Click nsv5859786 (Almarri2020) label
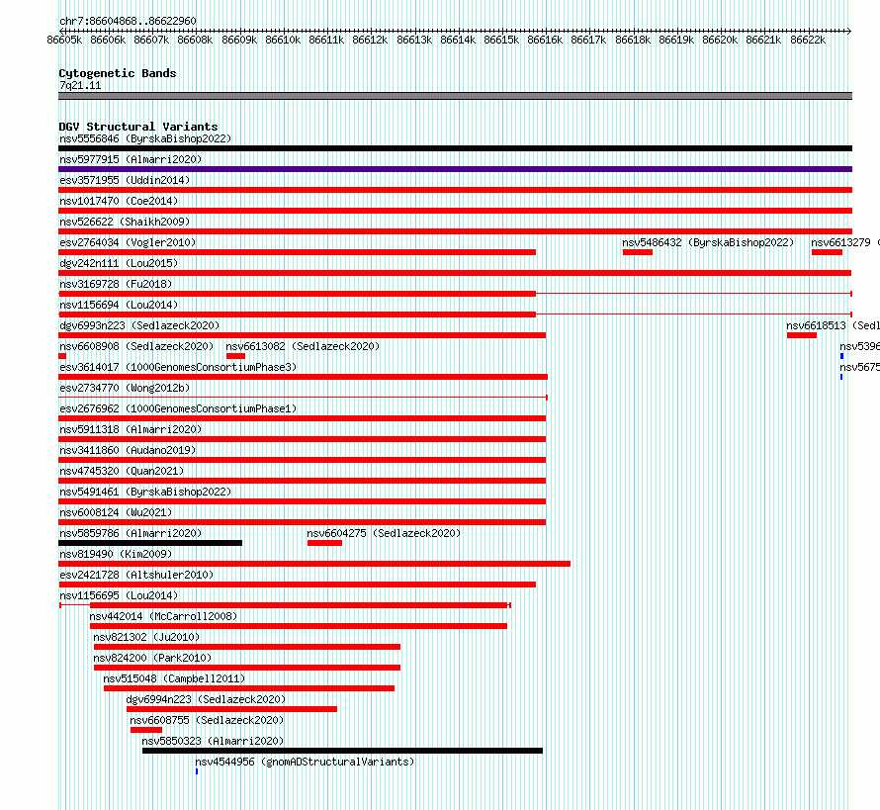This screenshot has height=810, width=880. coord(131,533)
